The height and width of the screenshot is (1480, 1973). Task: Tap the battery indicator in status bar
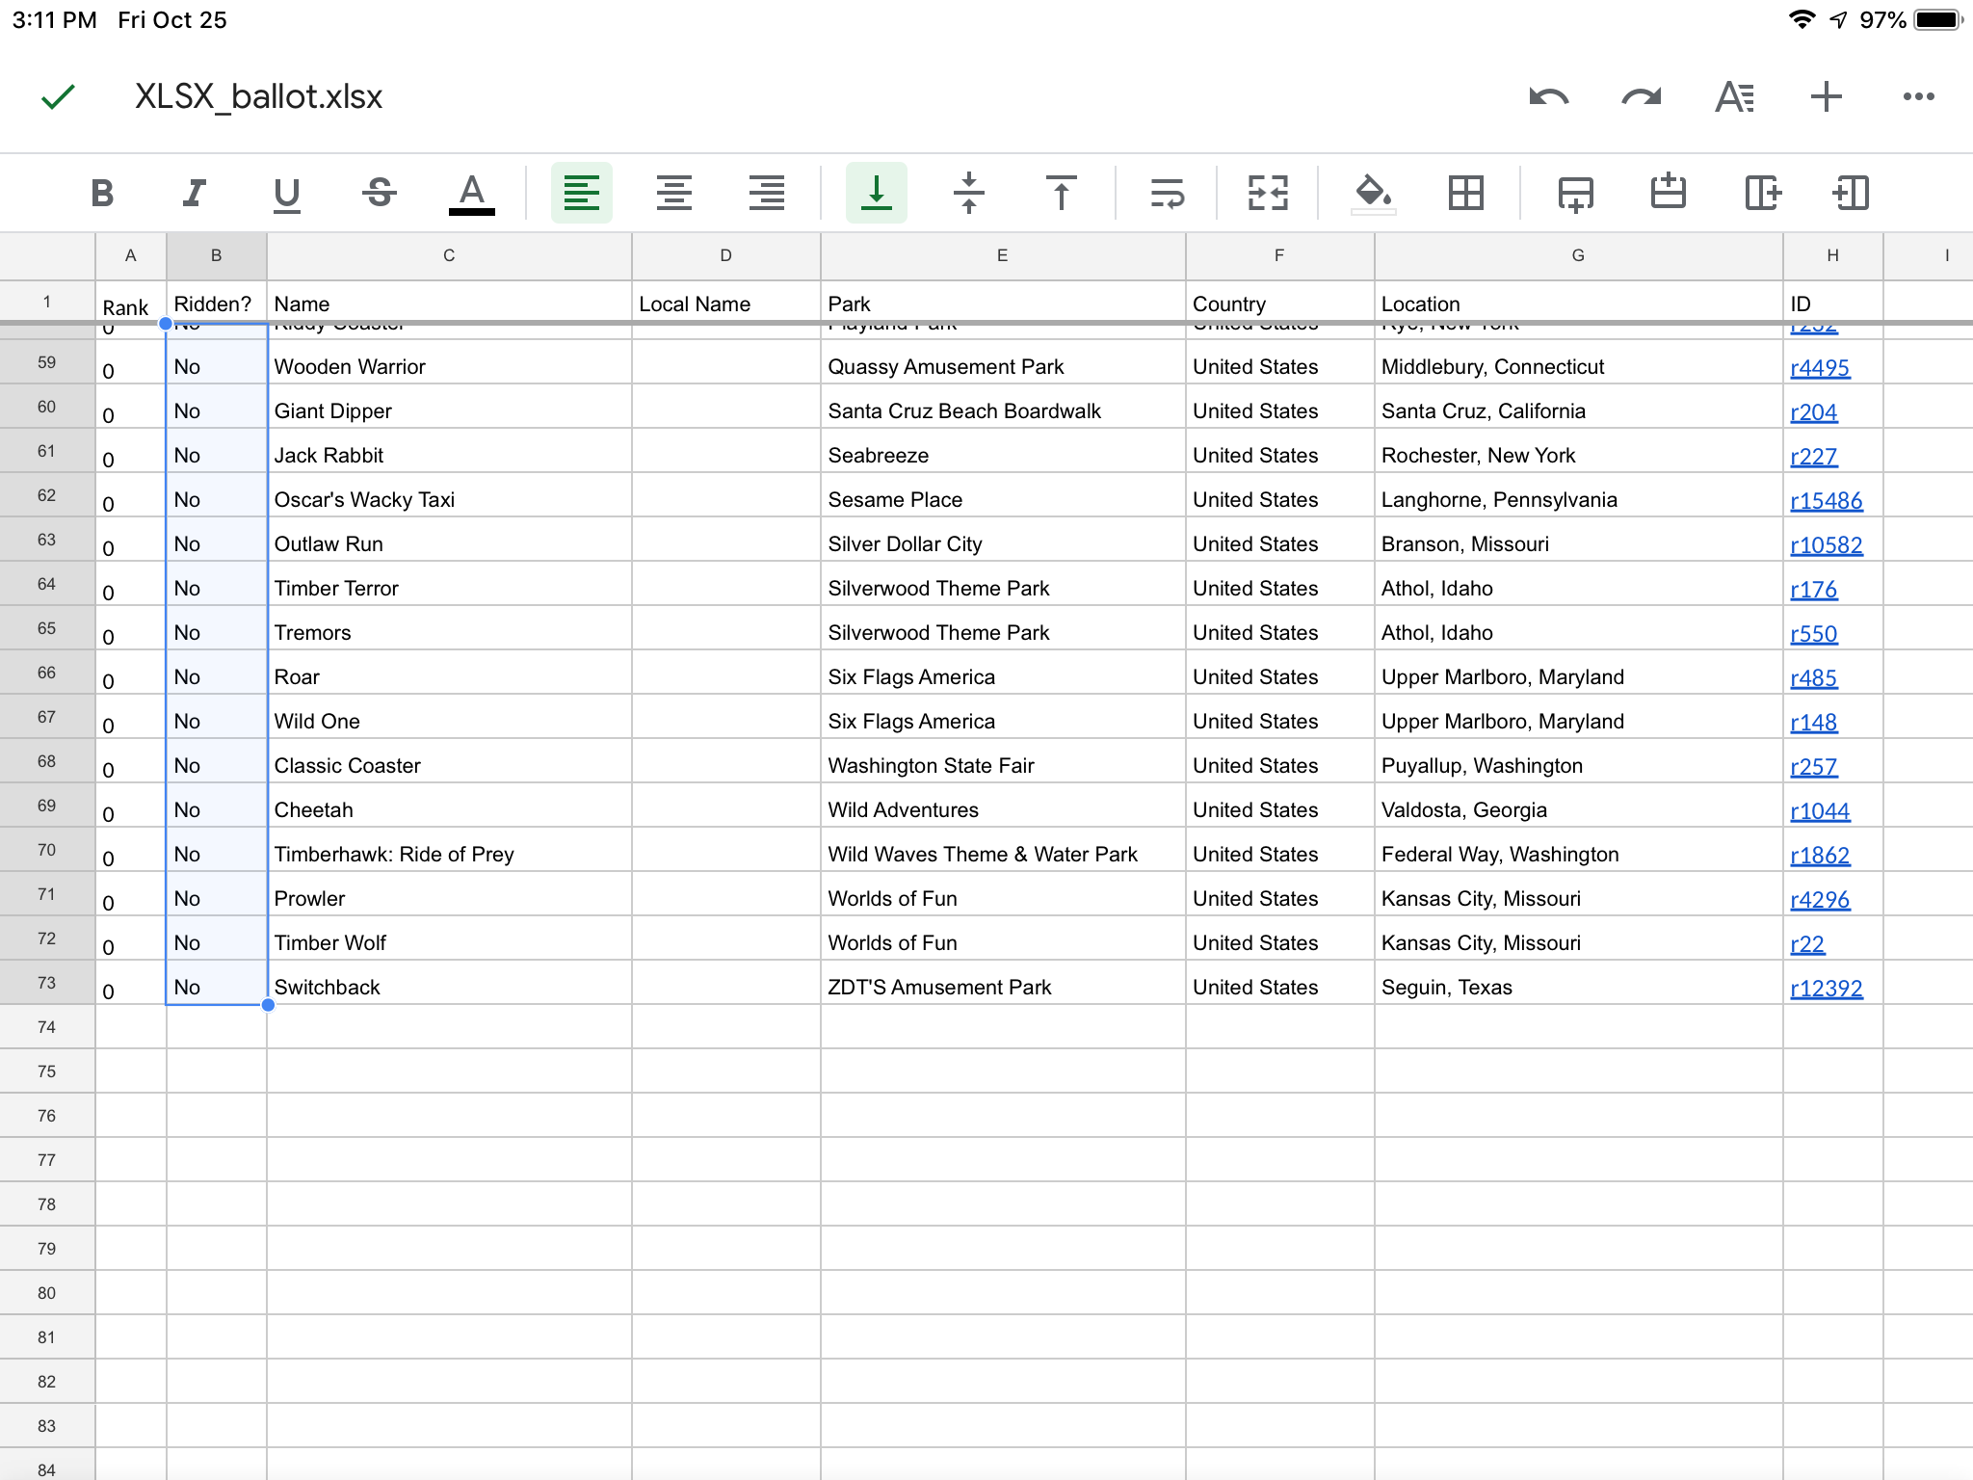pos(1937,20)
